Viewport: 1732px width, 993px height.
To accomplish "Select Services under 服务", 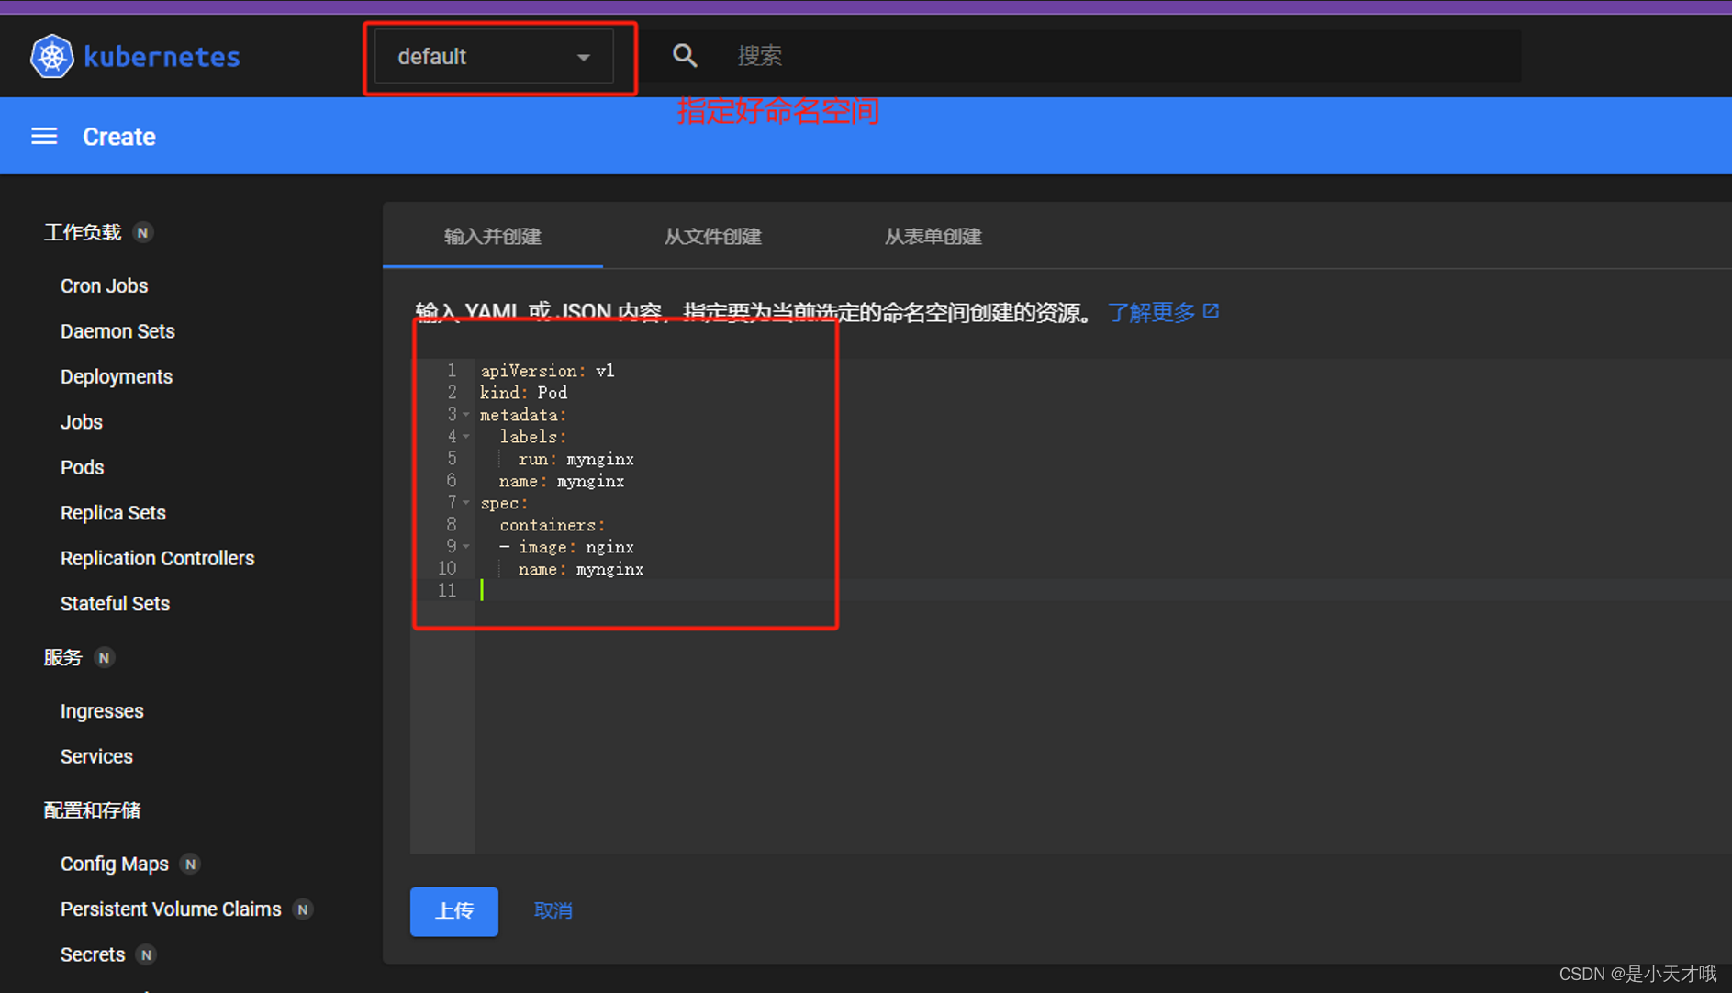I will click(95, 756).
